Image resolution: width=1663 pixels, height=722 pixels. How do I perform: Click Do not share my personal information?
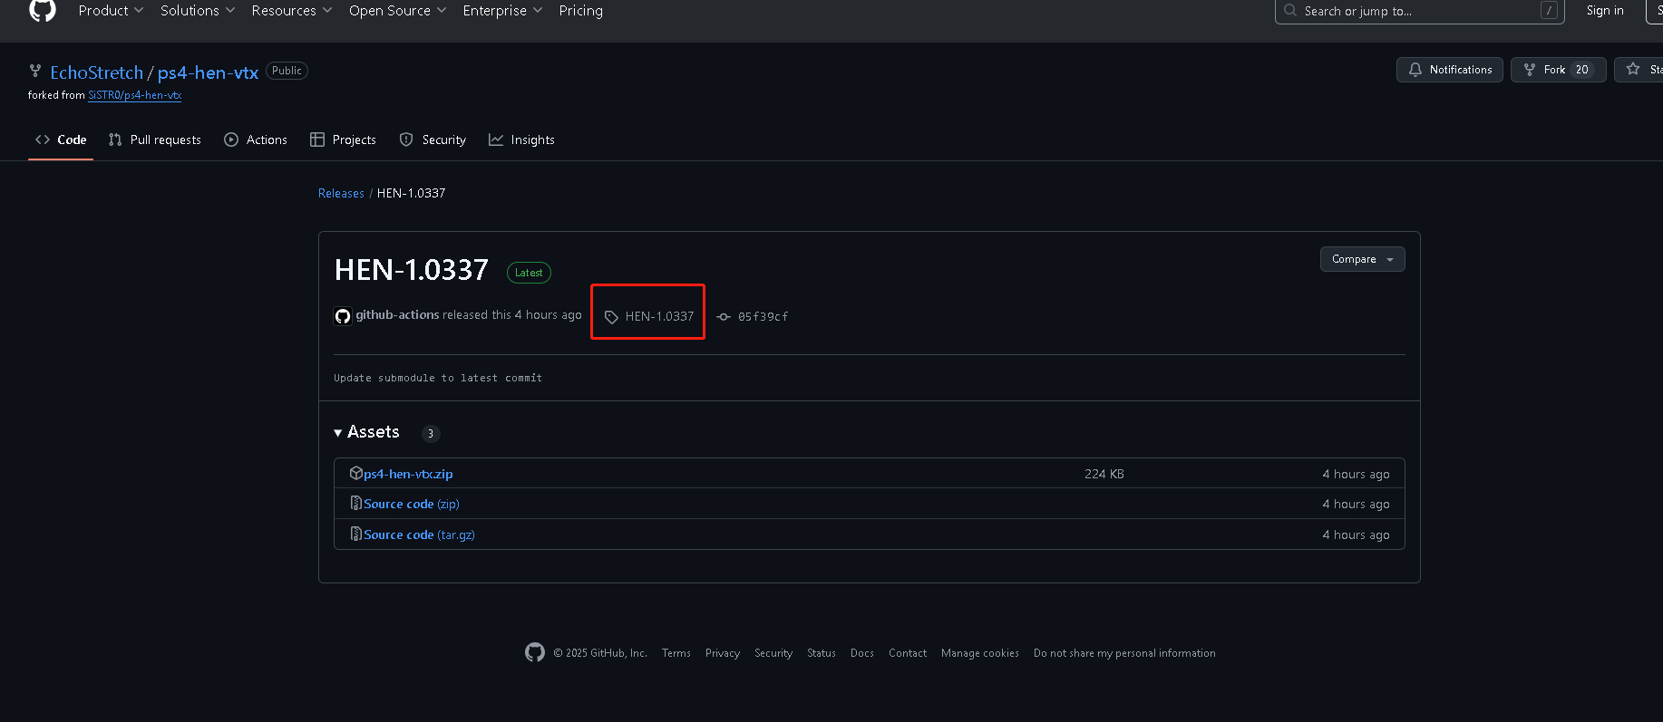point(1124,653)
